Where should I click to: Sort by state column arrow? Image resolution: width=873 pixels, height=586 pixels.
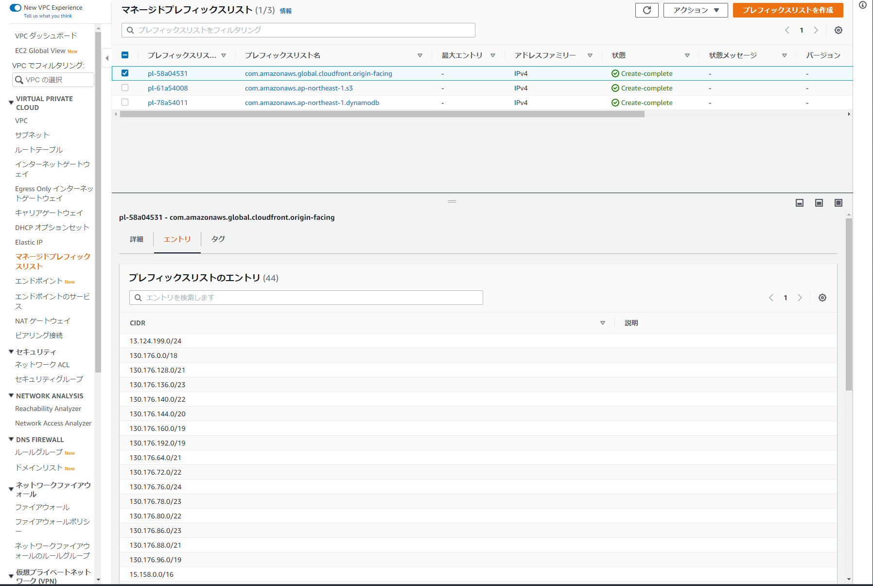pyautogui.click(x=687, y=55)
